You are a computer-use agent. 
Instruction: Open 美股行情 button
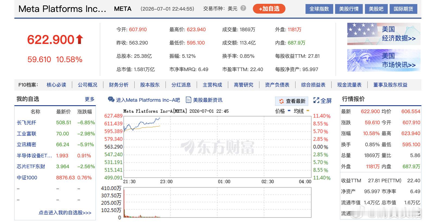pyautogui.click(x=349, y=9)
